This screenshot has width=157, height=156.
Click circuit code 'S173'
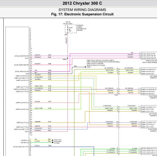click(49, 88)
